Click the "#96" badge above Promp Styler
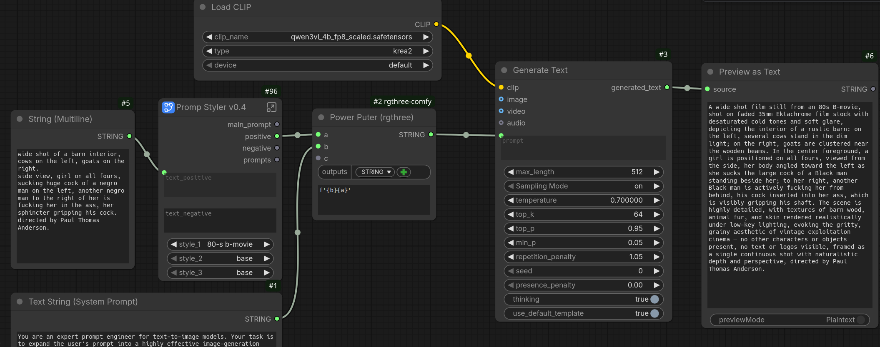The image size is (880, 347). click(x=271, y=91)
